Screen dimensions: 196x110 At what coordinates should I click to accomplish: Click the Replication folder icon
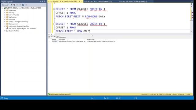[x=7, y=17]
